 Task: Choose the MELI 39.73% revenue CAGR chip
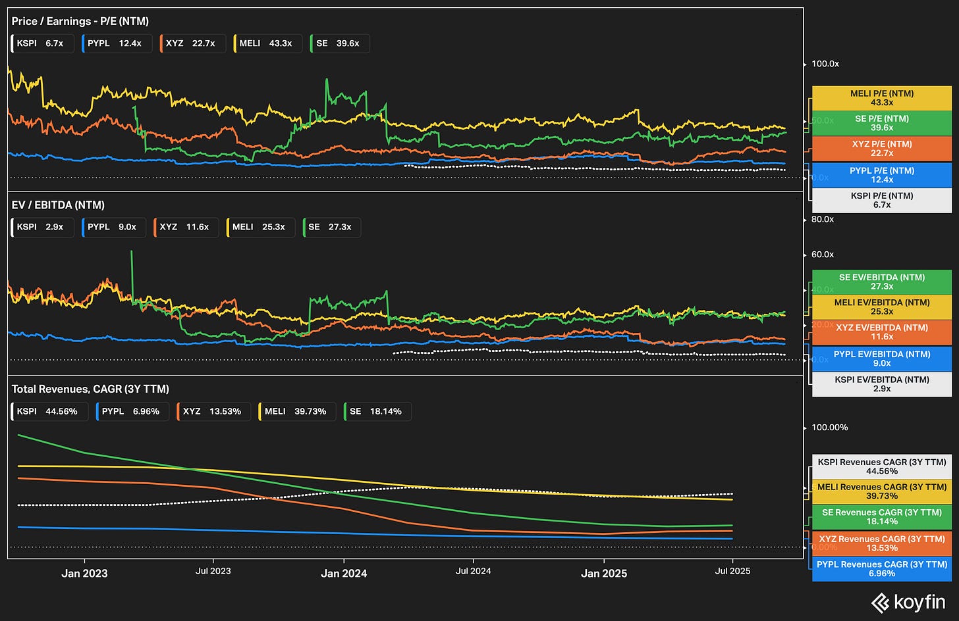click(x=297, y=411)
